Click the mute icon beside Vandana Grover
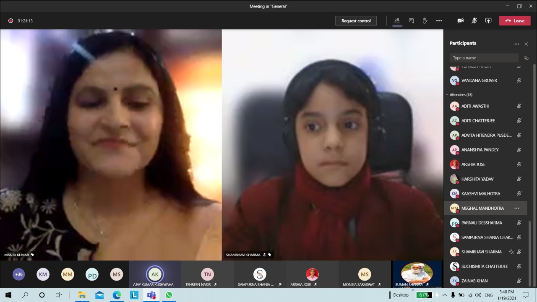 pyautogui.click(x=519, y=81)
